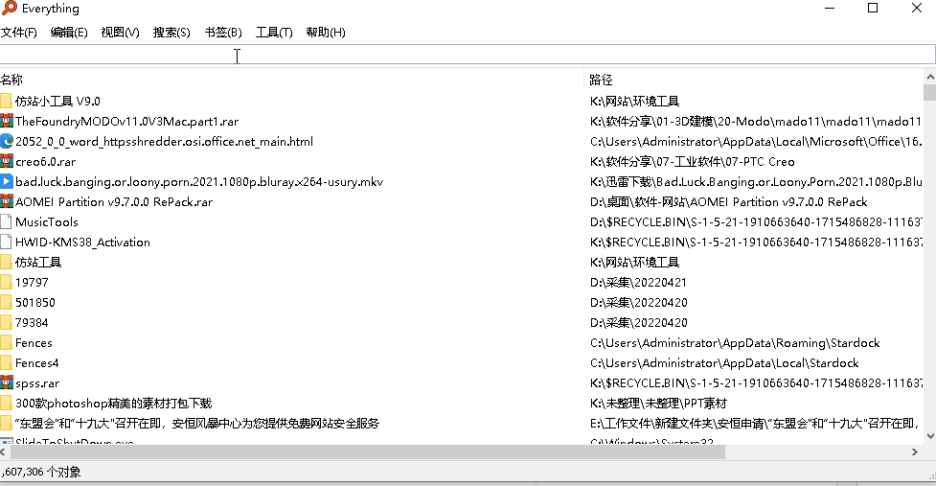Click the Edge icon of the word_httpsshredder html file
Image resolution: width=936 pixels, height=486 pixels.
[x=6, y=141]
